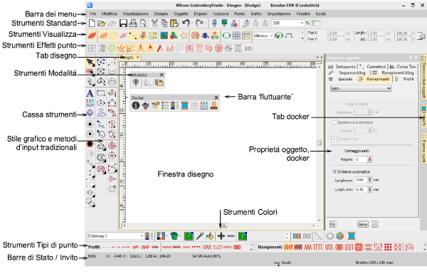Select the arrow Select Object tool
427x276 pixels.
[90, 63]
